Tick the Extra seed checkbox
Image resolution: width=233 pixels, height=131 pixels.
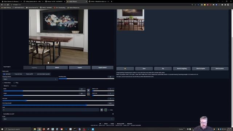(x=109, y=110)
